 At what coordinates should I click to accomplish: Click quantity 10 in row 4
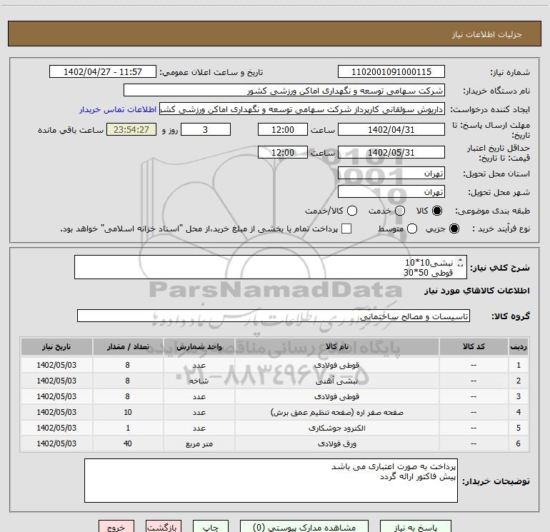[128, 412]
